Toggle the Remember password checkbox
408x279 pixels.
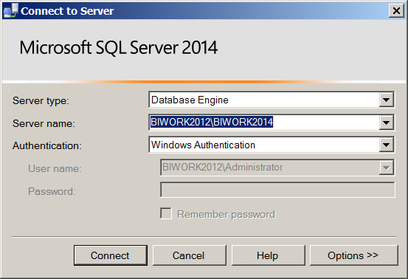tap(166, 213)
